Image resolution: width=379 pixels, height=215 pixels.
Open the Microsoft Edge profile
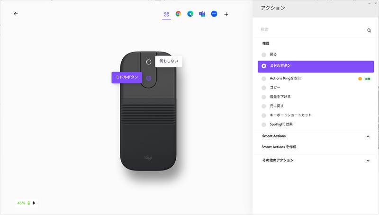[190, 14]
